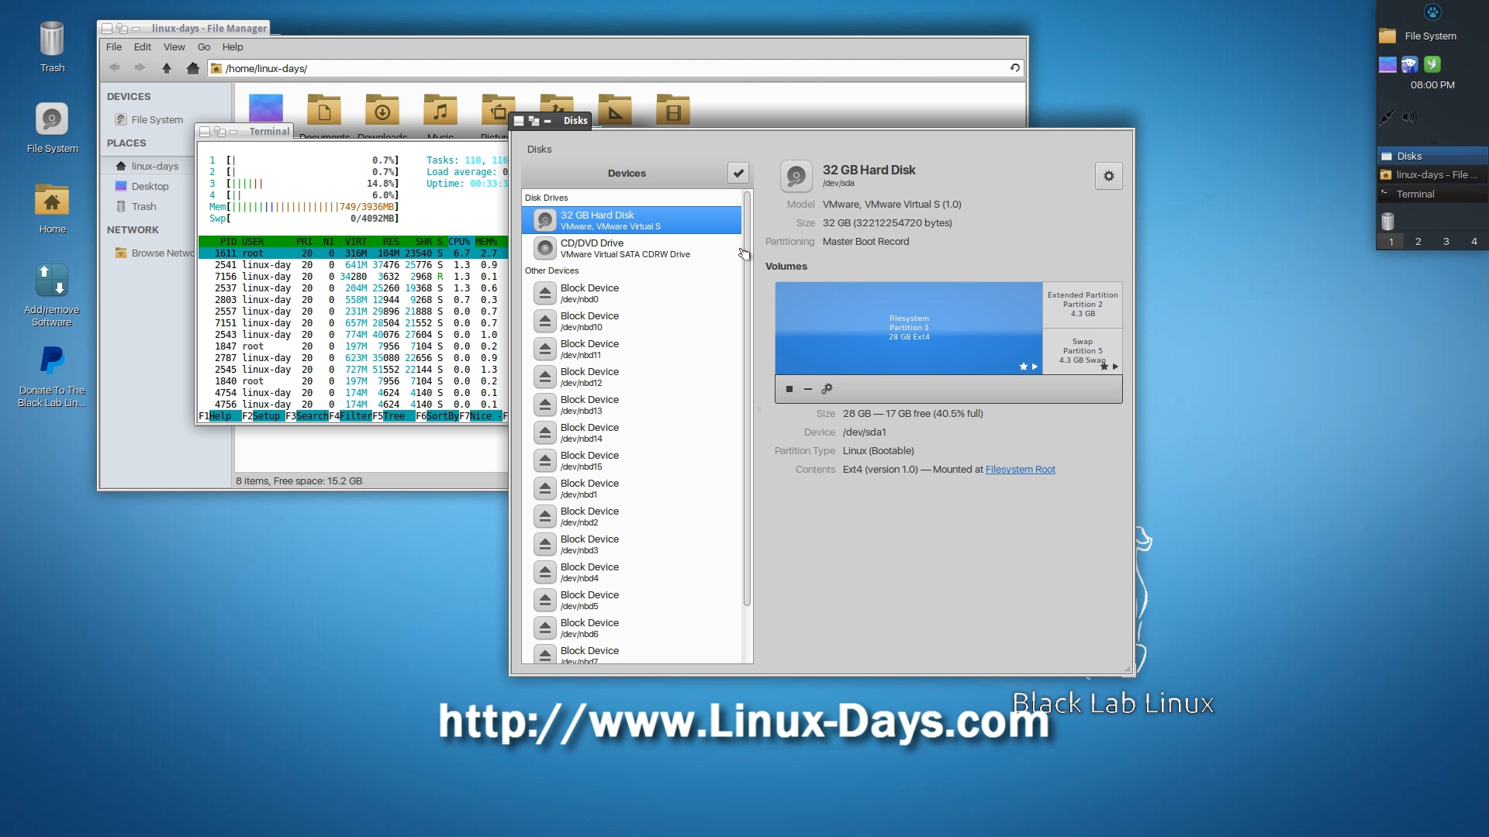The image size is (1489, 837).
Task: Open the File System desktop icon
Action: [52, 128]
